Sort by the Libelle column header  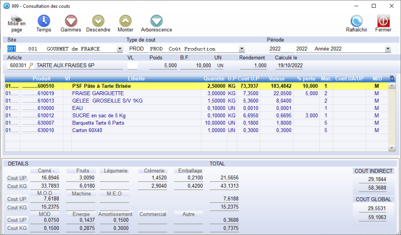click(136, 78)
